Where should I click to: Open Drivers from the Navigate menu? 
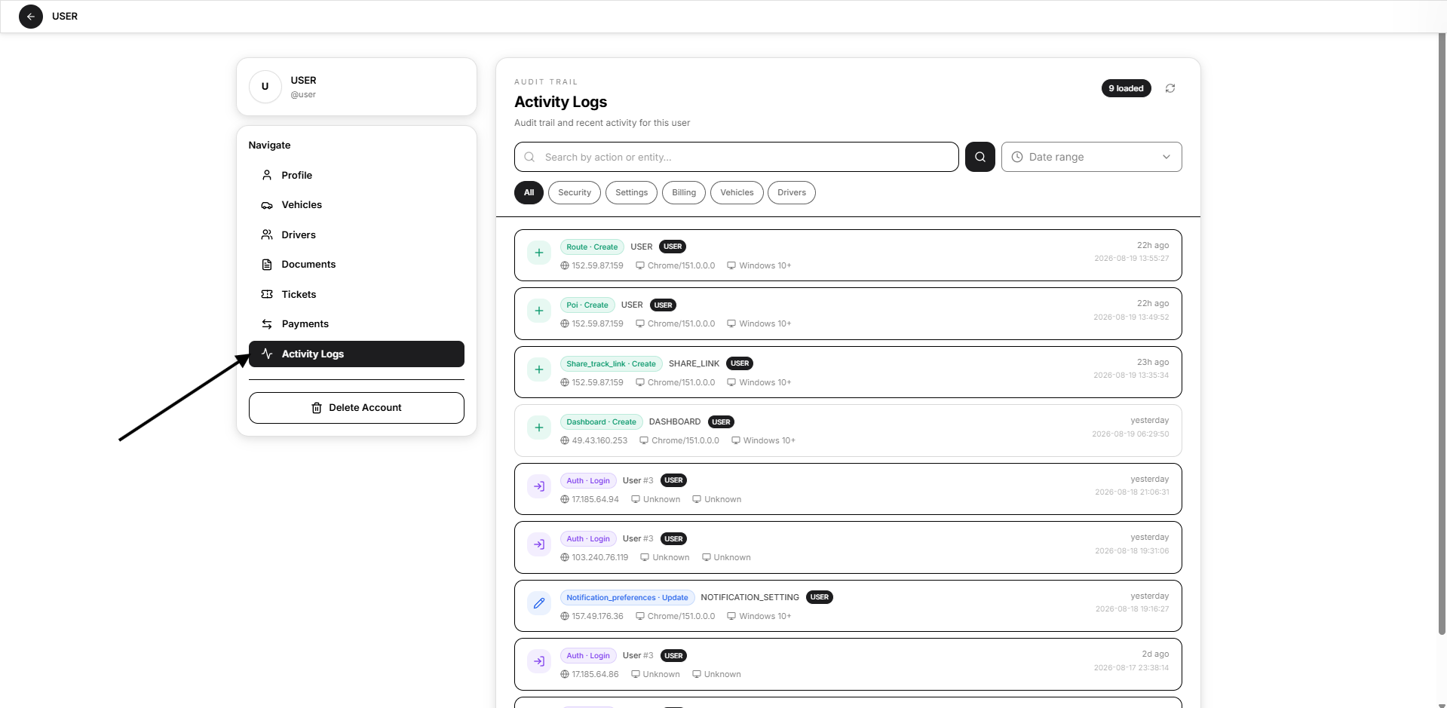(357, 234)
